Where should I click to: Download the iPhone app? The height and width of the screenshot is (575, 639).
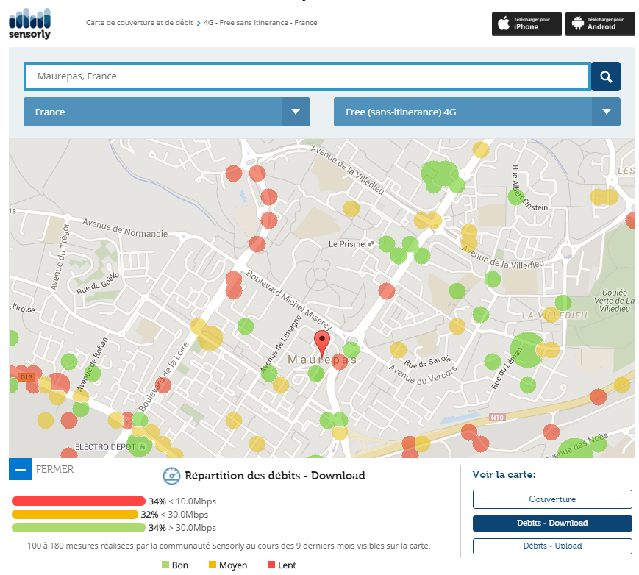(x=526, y=24)
